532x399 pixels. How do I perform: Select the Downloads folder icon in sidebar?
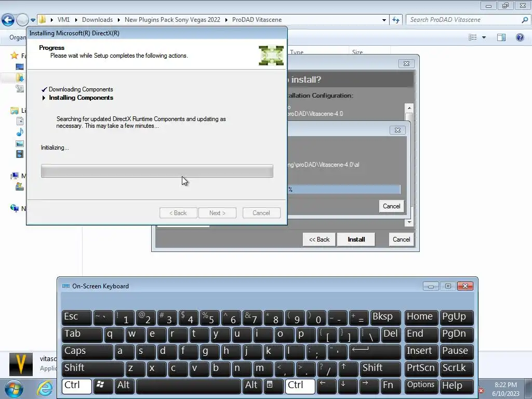(20, 78)
